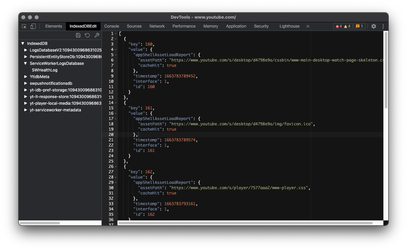Fold the object starting at line 26
The width and height of the screenshot is (407, 250).
[116, 167]
